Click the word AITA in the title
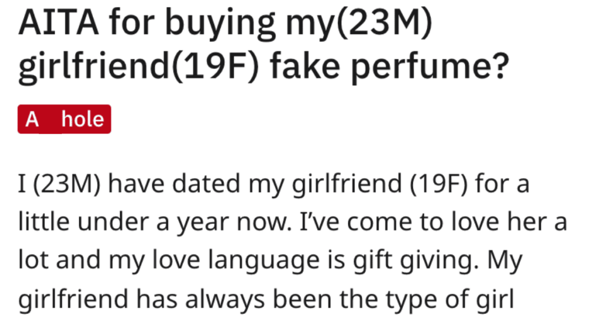This screenshot has width=613, height=321. click(58, 23)
